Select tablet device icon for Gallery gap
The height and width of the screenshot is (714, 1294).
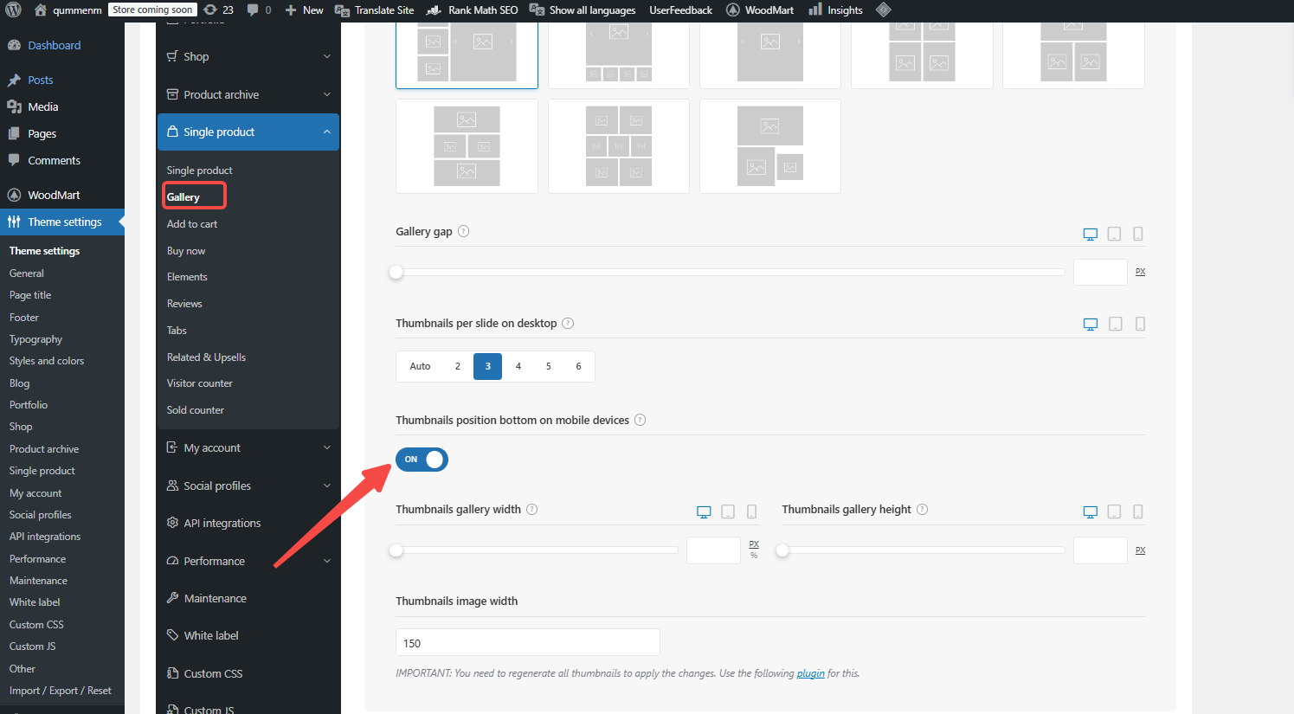tap(1114, 234)
